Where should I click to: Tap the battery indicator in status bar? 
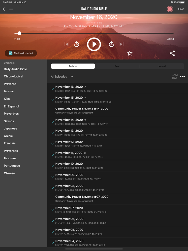point(183,2)
